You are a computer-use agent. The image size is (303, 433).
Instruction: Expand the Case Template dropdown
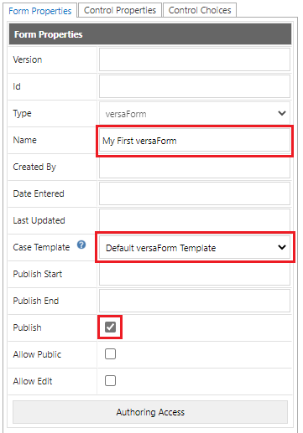tap(195, 247)
